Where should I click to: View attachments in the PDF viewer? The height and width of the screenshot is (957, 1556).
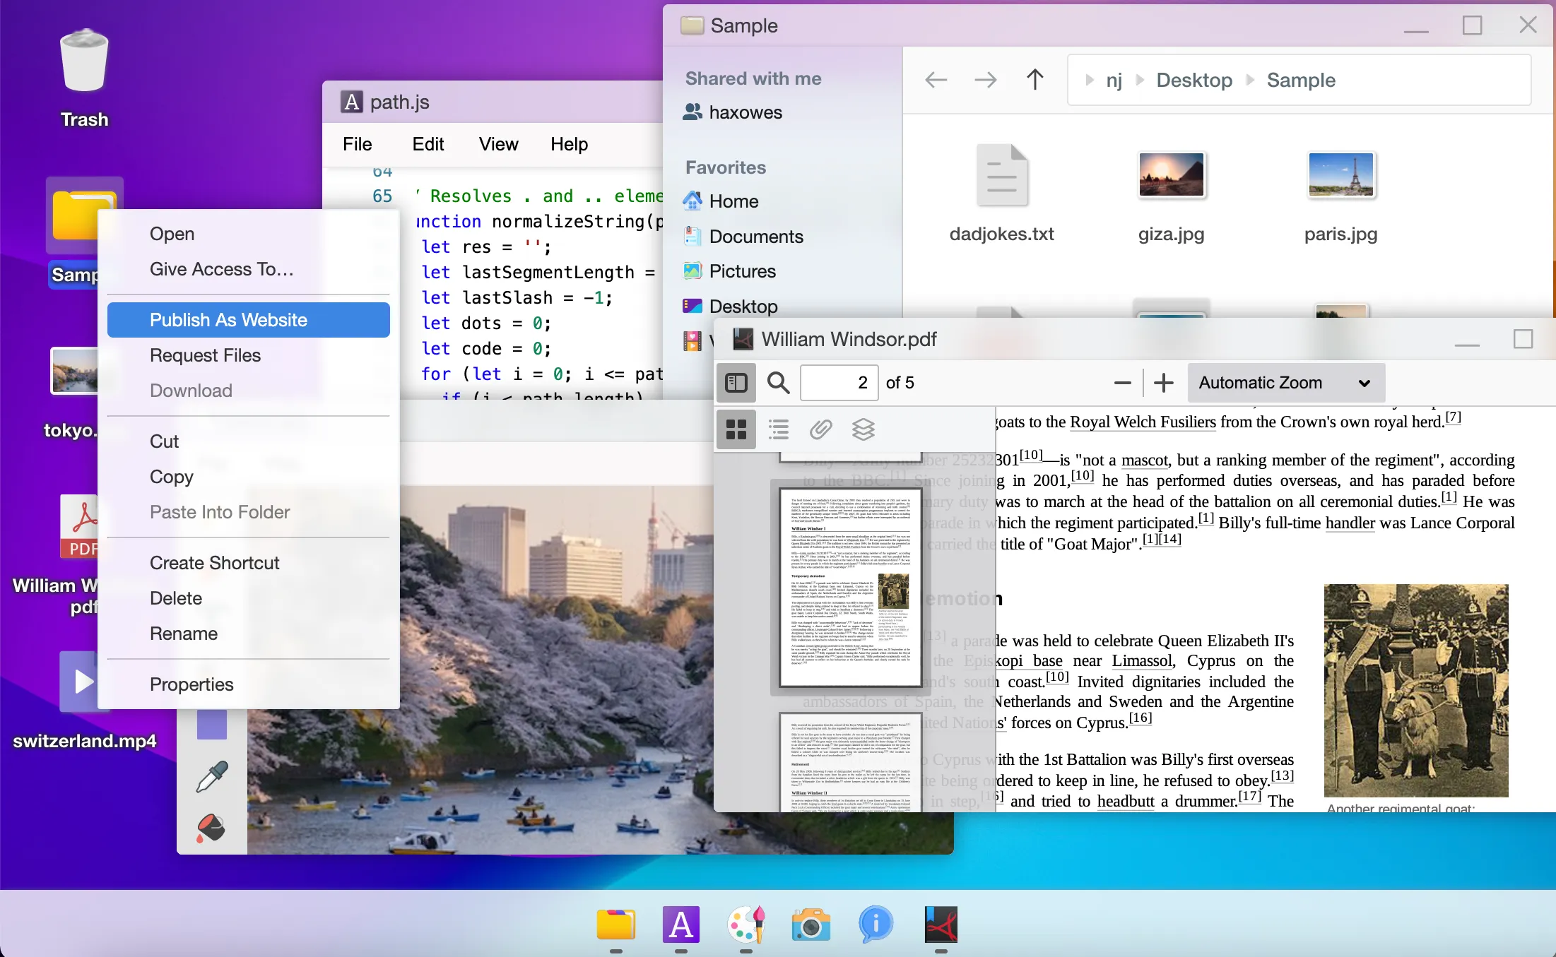[820, 429]
